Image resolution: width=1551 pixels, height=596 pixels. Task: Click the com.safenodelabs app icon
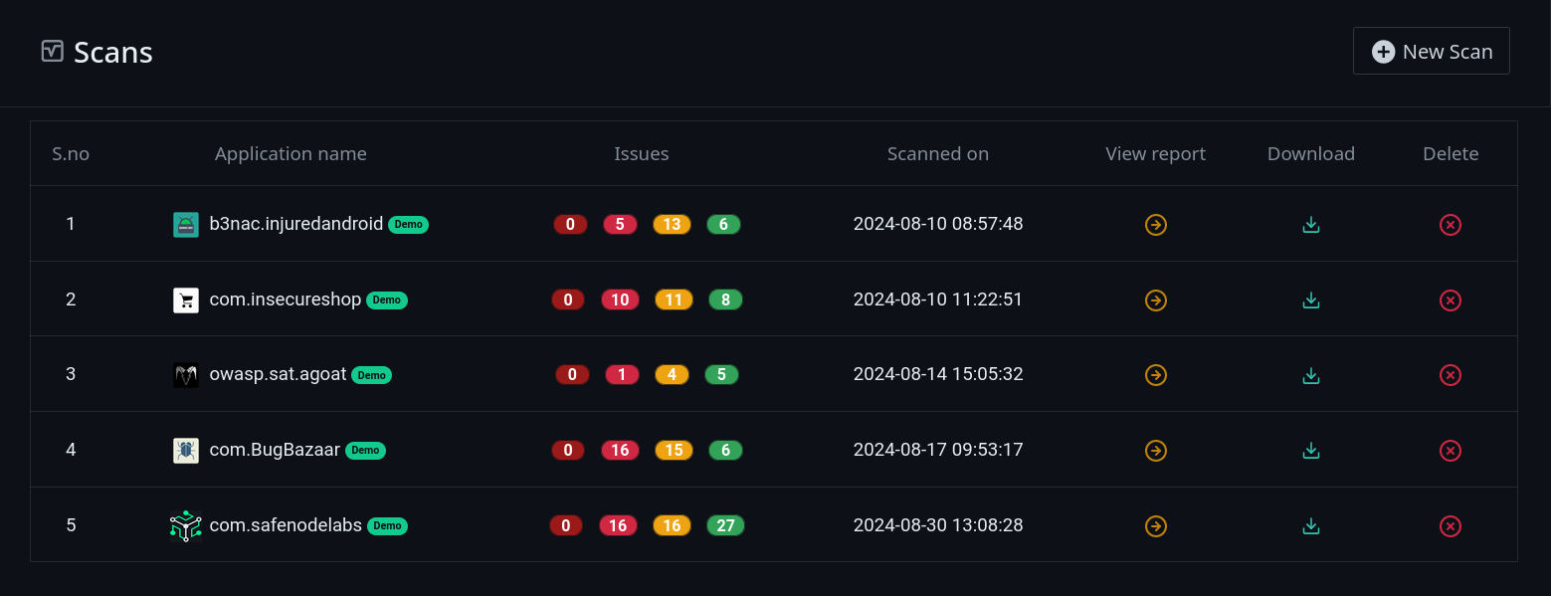point(186,526)
